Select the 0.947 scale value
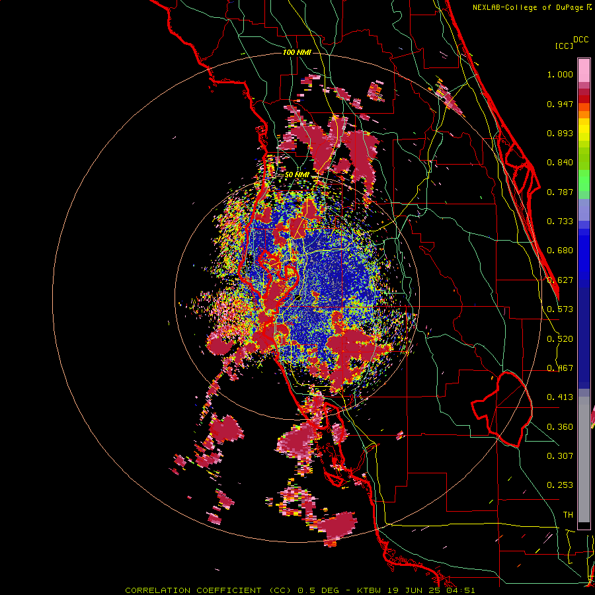Screen dimensions: 595x595 point(560,104)
